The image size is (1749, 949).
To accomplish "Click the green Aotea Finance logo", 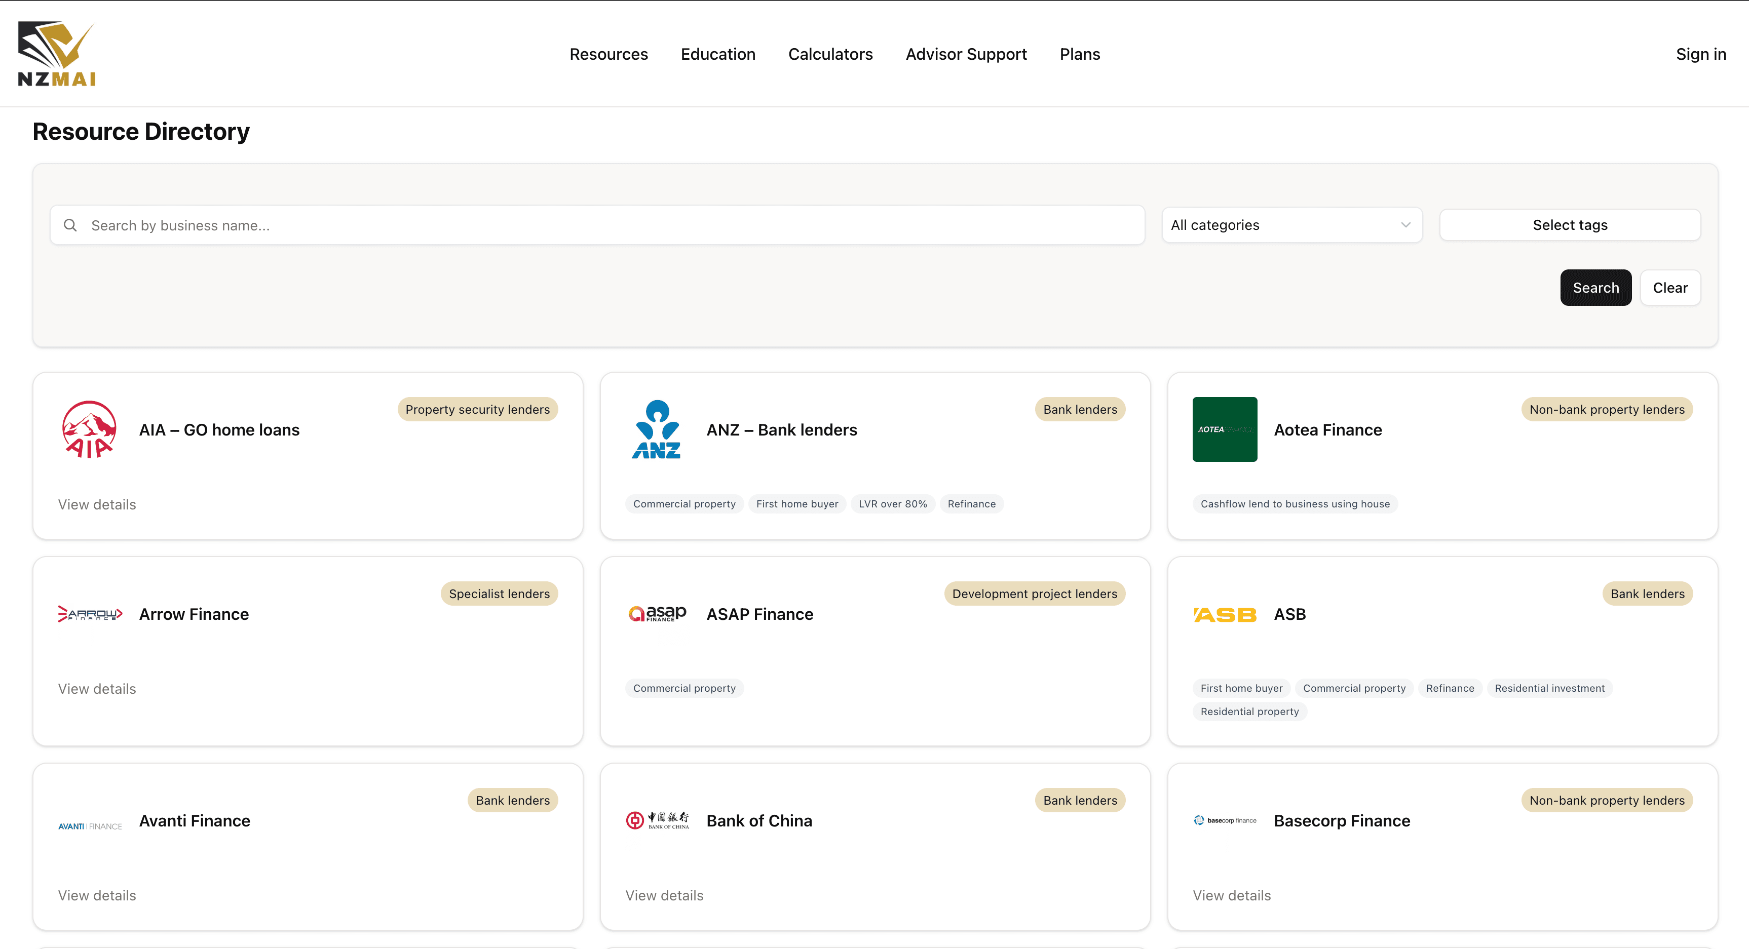I will (x=1224, y=429).
